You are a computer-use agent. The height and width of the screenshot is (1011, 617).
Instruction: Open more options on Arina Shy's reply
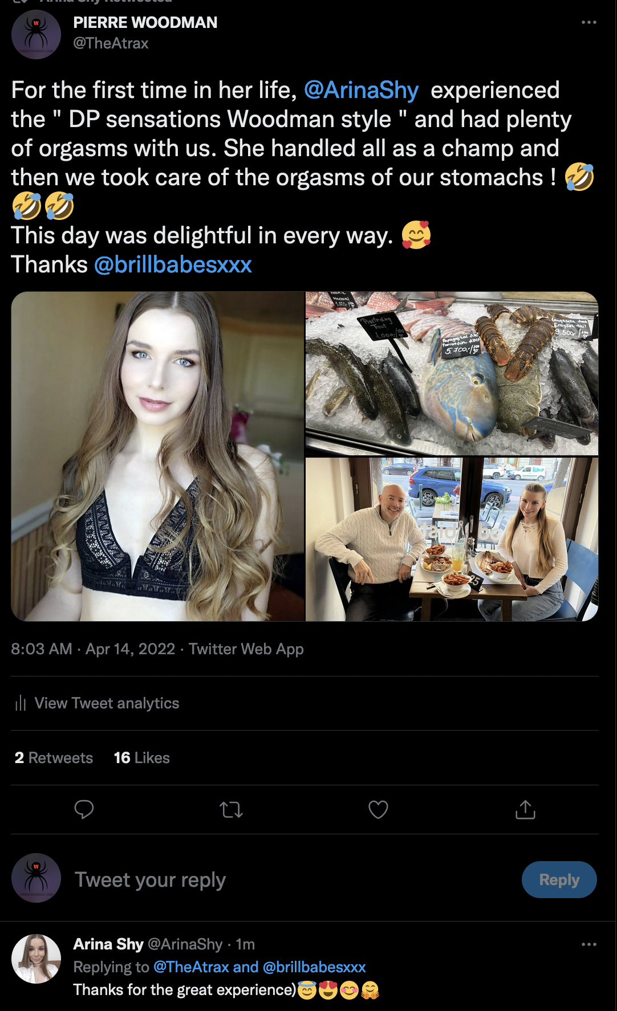pos(588,944)
